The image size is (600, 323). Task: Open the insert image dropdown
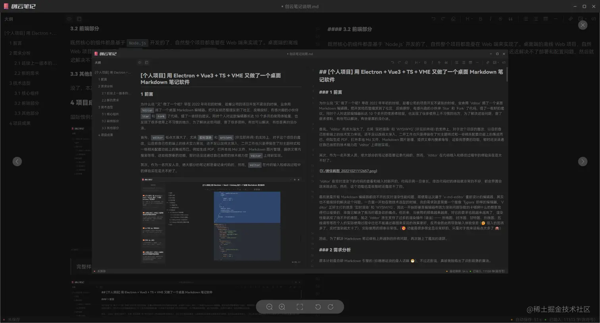pyautogui.click(x=582, y=19)
